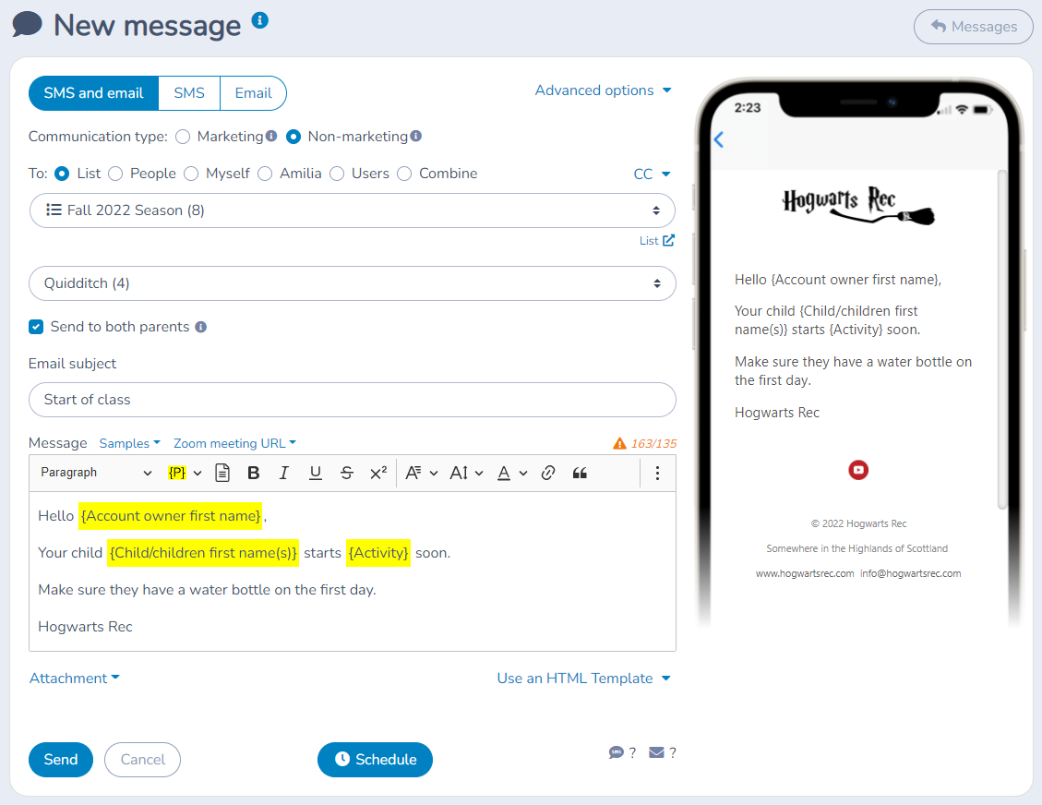Click the YouTube icon in phone preview

click(x=858, y=470)
